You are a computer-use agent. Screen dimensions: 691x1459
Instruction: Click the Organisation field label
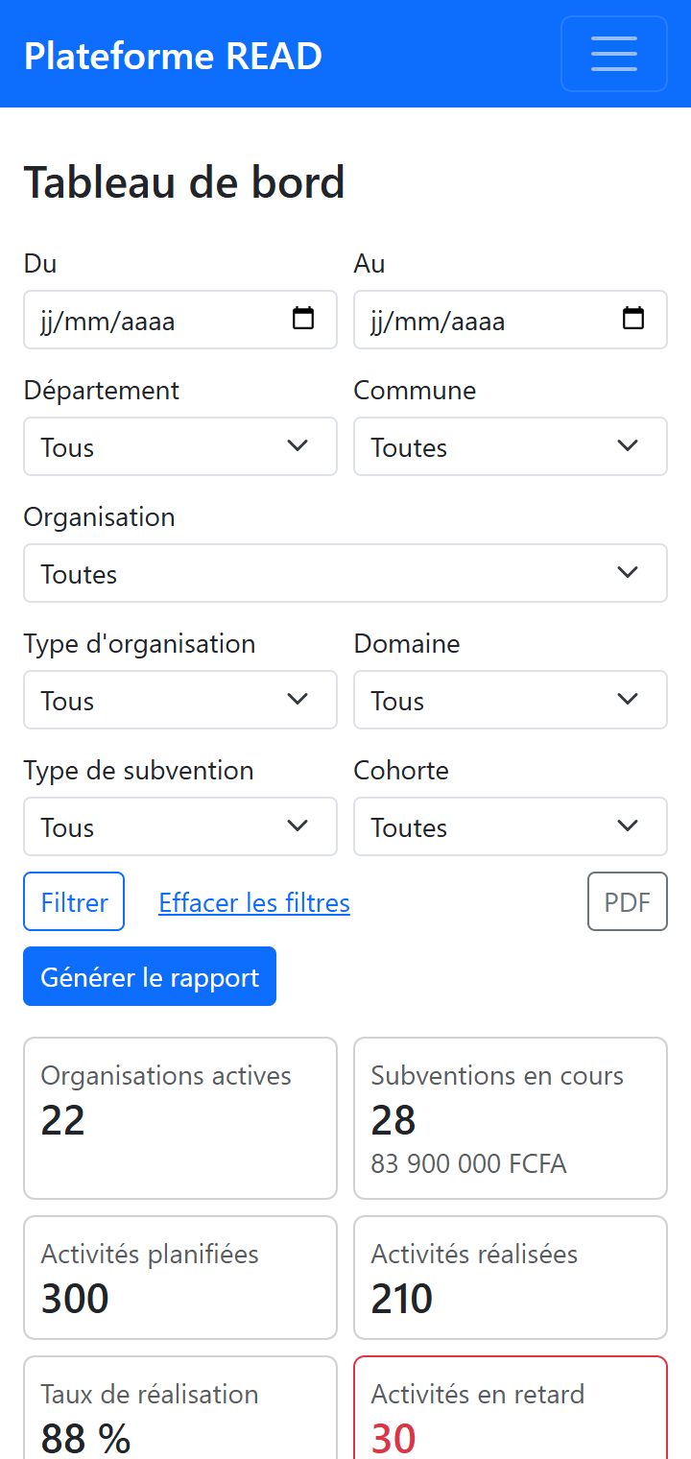(x=100, y=516)
